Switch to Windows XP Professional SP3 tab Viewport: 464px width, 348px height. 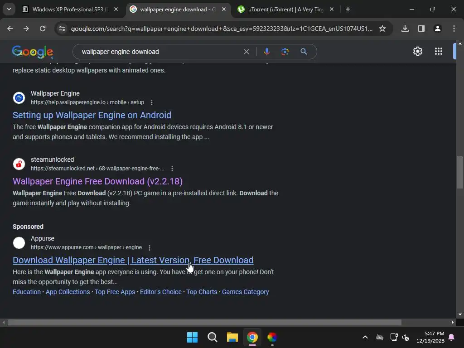[x=70, y=10]
